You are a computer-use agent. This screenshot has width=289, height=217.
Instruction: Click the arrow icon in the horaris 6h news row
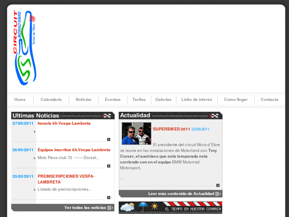[109, 139]
